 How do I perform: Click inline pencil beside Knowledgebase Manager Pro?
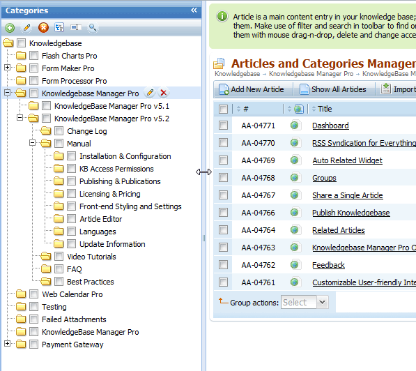point(150,93)
